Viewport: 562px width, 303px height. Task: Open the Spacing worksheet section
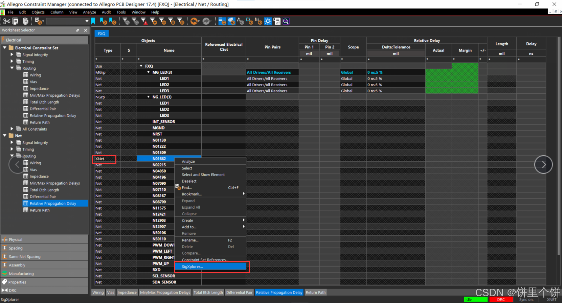pos(44,248)
